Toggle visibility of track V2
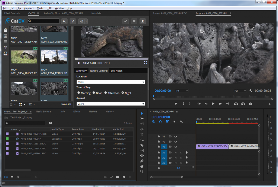278x187 pixels. click(176, 142)
